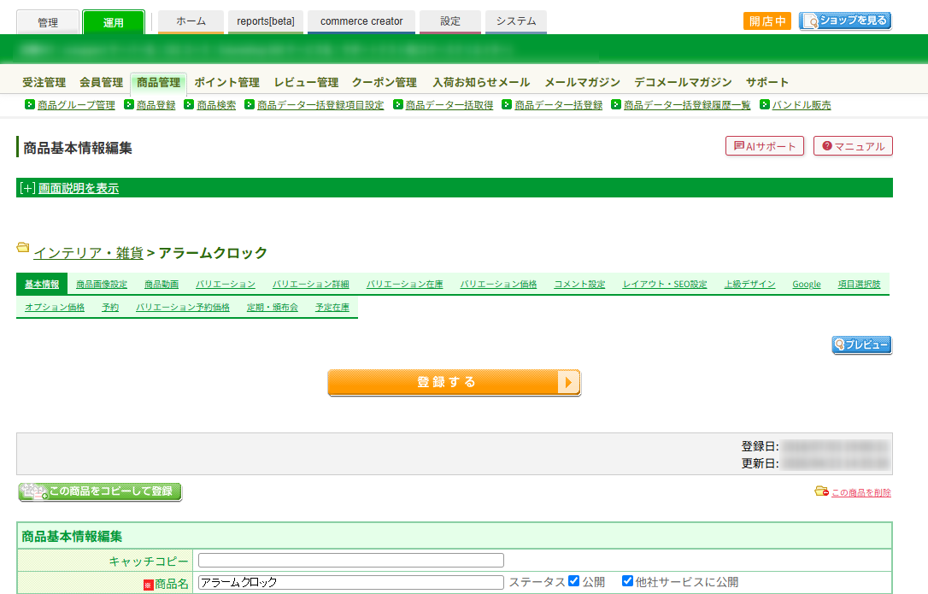Viewport: 928px width, 594px height.
Task: Open バンドル販売 link
Action: (802, 105)
